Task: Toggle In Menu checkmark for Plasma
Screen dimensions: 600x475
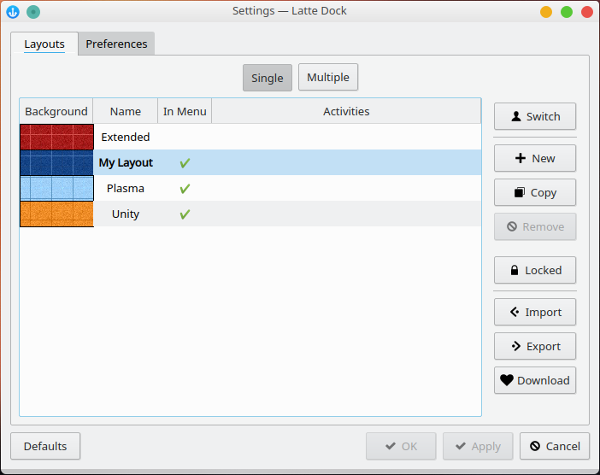Action: click(185, 189)
